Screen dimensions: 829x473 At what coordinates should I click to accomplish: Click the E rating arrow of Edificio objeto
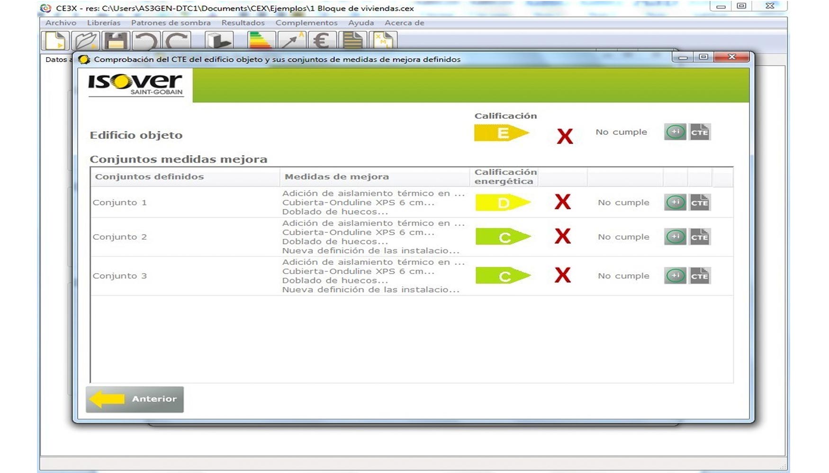[x=502, y=133]
